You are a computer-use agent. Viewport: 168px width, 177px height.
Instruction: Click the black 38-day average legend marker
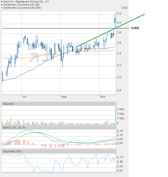(x=2, y=5)
